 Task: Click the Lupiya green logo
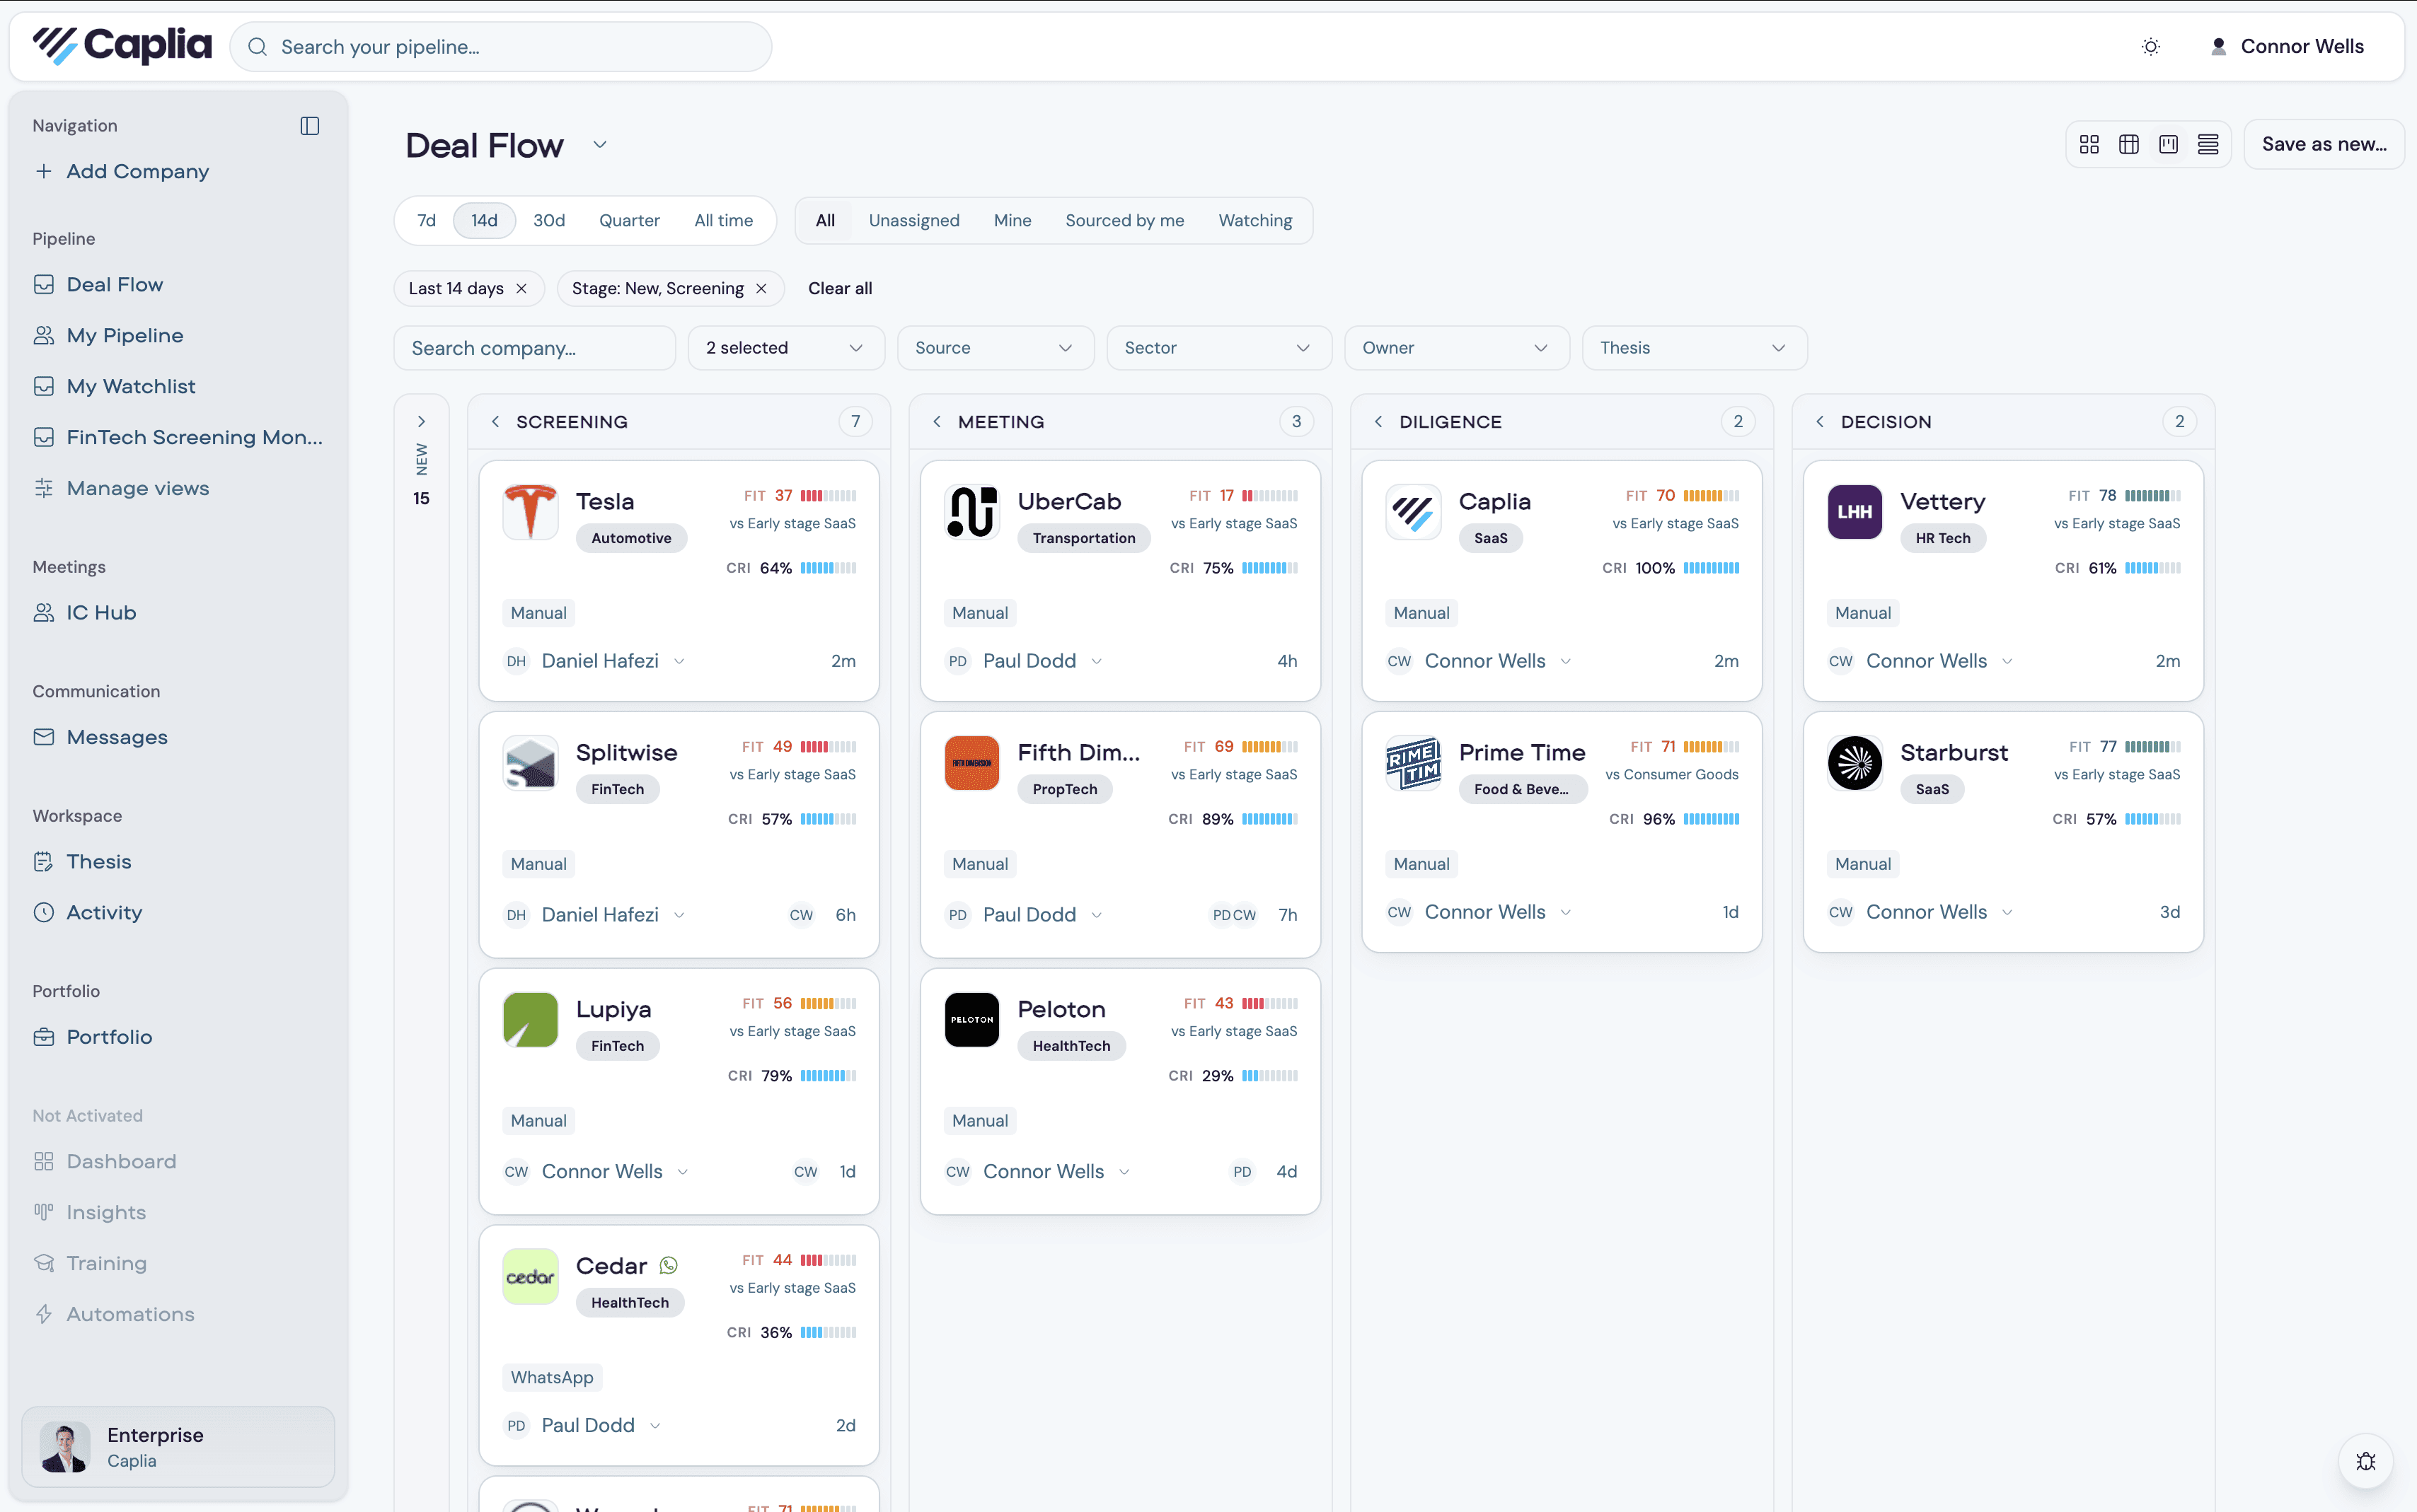point(530,1020)
